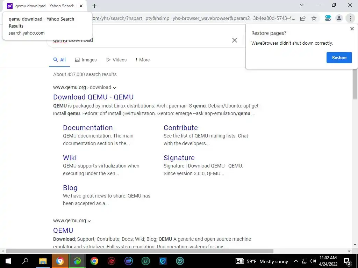This screenshot has height=268, width=358.
Task: Click the scroll right arrow on horizontal scrollbar
Action: click(349, 251)
